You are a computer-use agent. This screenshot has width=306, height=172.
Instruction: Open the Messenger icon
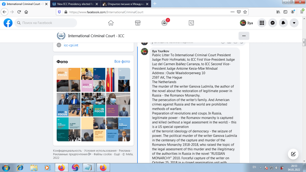tap(273, 23)
